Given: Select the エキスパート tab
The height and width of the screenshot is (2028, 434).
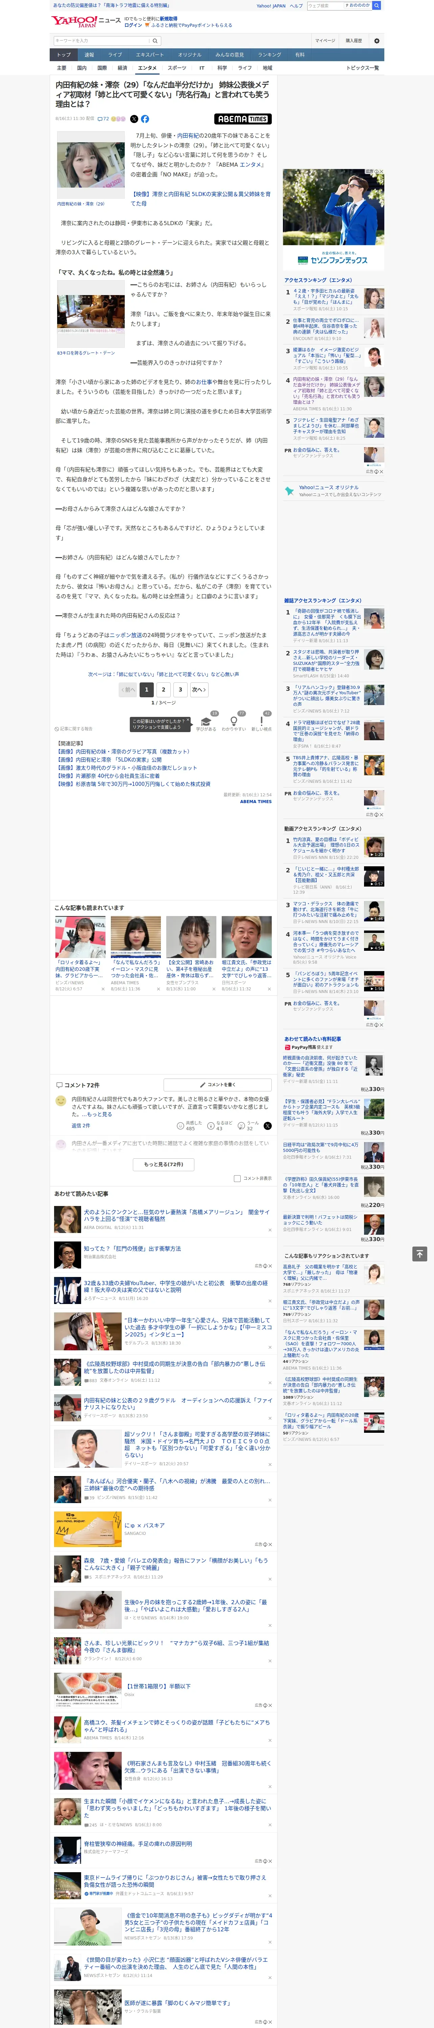Looking at the screenshot, I should click(x=150, y=55).
